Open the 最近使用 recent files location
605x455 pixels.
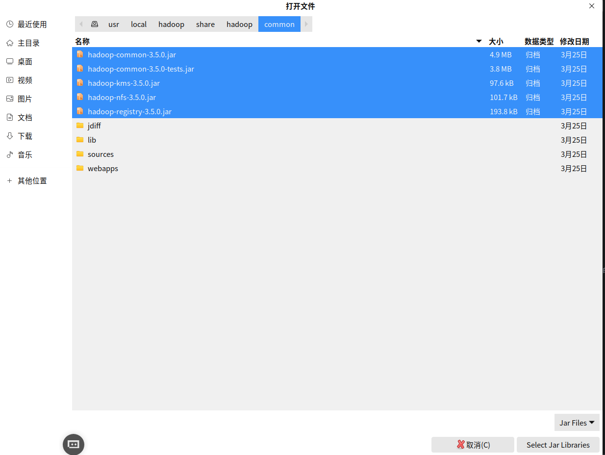(32, 25)
